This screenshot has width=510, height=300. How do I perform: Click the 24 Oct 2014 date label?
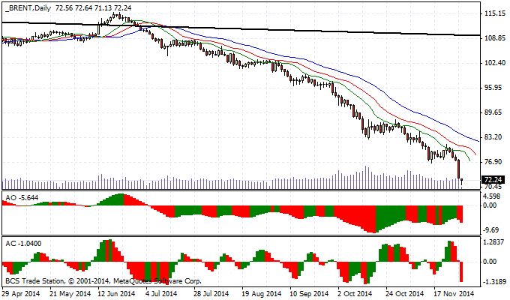point(405,293)
